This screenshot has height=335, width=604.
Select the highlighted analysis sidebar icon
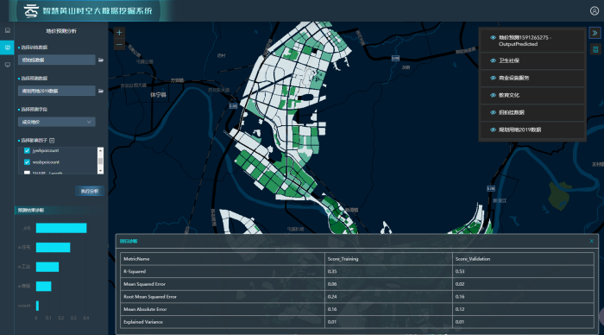[x=7, y=47]
